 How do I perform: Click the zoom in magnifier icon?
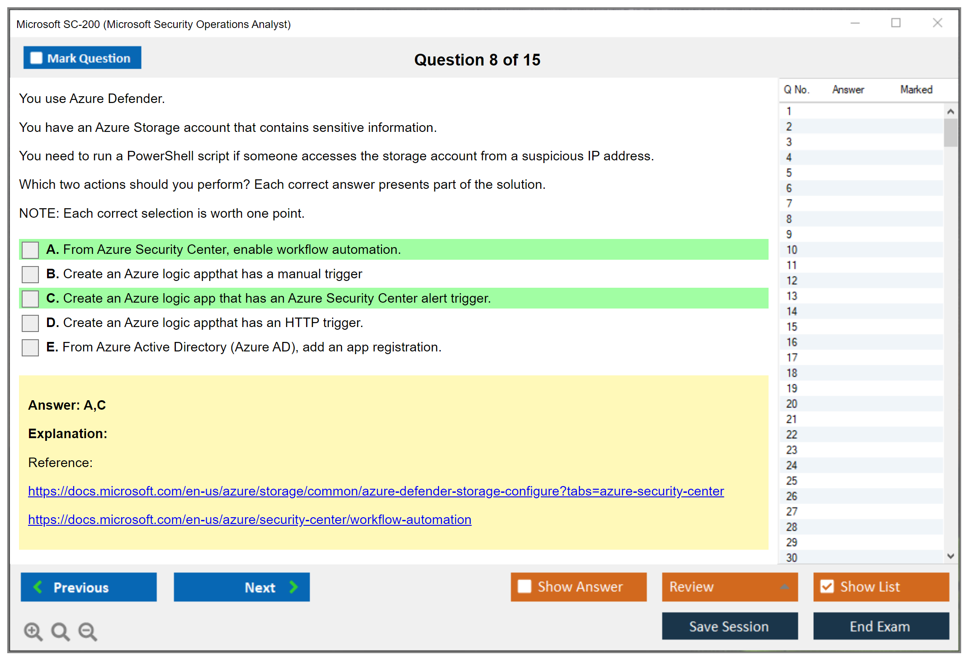coord(33,631)
